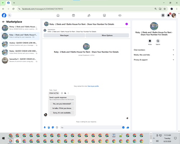Open the Marketplace listing $700 2 Beds link

click(72, 32)
